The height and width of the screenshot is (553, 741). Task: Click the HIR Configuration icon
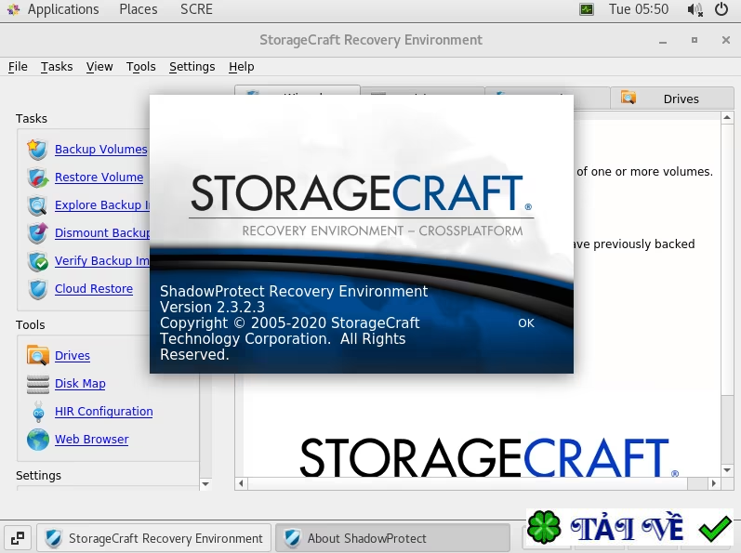click(38, 412)
